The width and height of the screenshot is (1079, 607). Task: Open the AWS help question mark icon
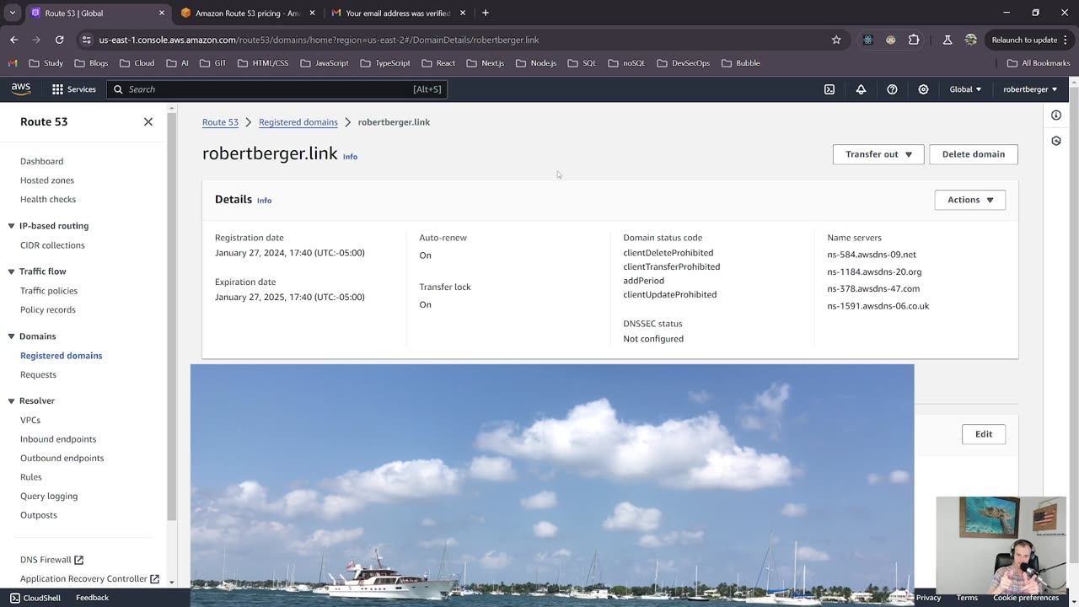[892, 89]
